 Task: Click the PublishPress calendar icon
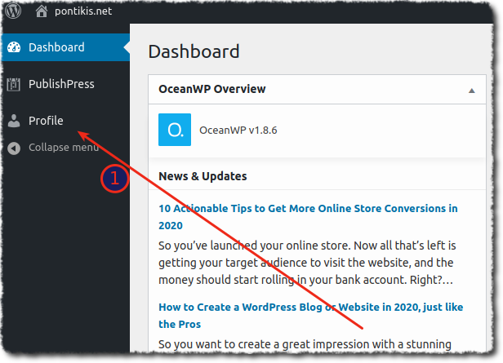coord(13,84)
